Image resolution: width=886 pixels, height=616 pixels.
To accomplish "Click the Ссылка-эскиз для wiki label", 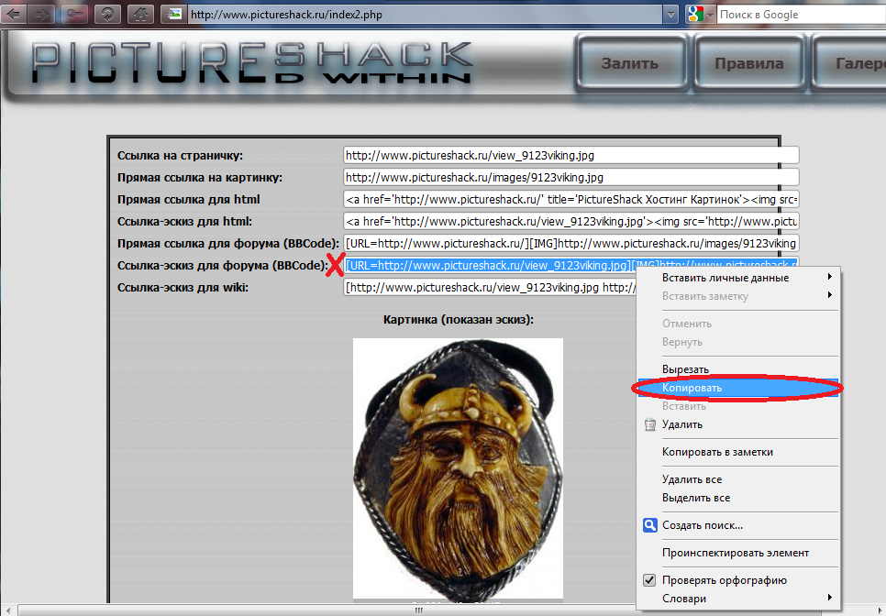I will 183,288.
